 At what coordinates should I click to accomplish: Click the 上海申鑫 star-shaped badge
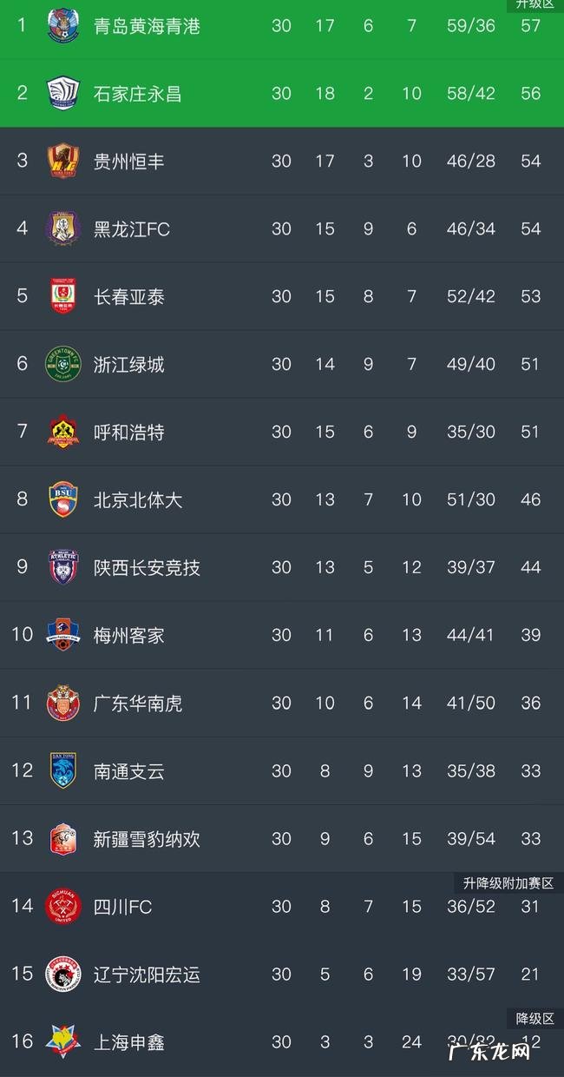tap(62, 1041)
